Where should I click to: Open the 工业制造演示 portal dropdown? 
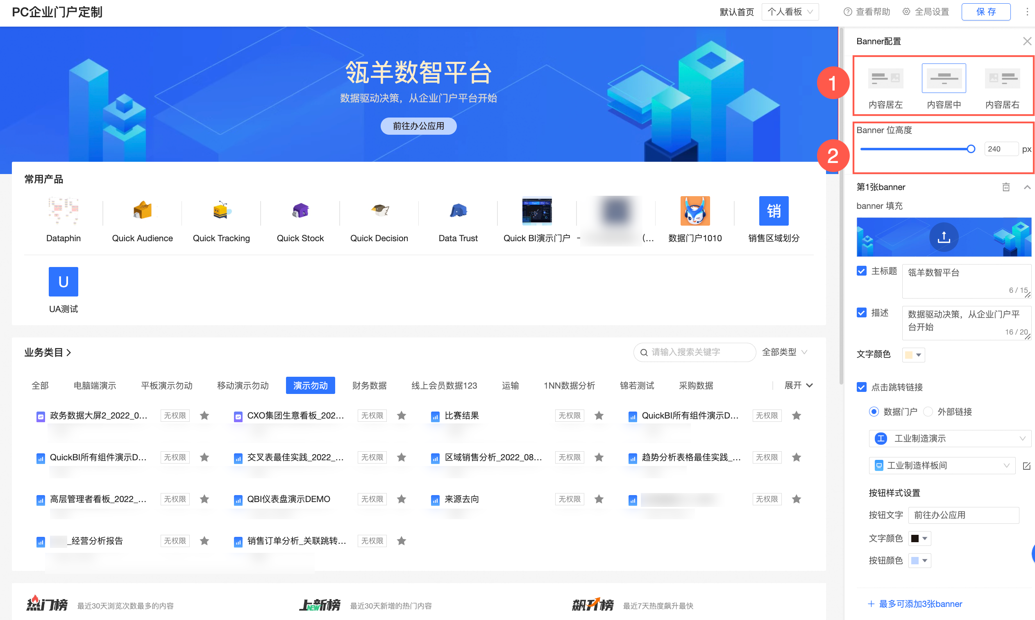click(949, 438)
